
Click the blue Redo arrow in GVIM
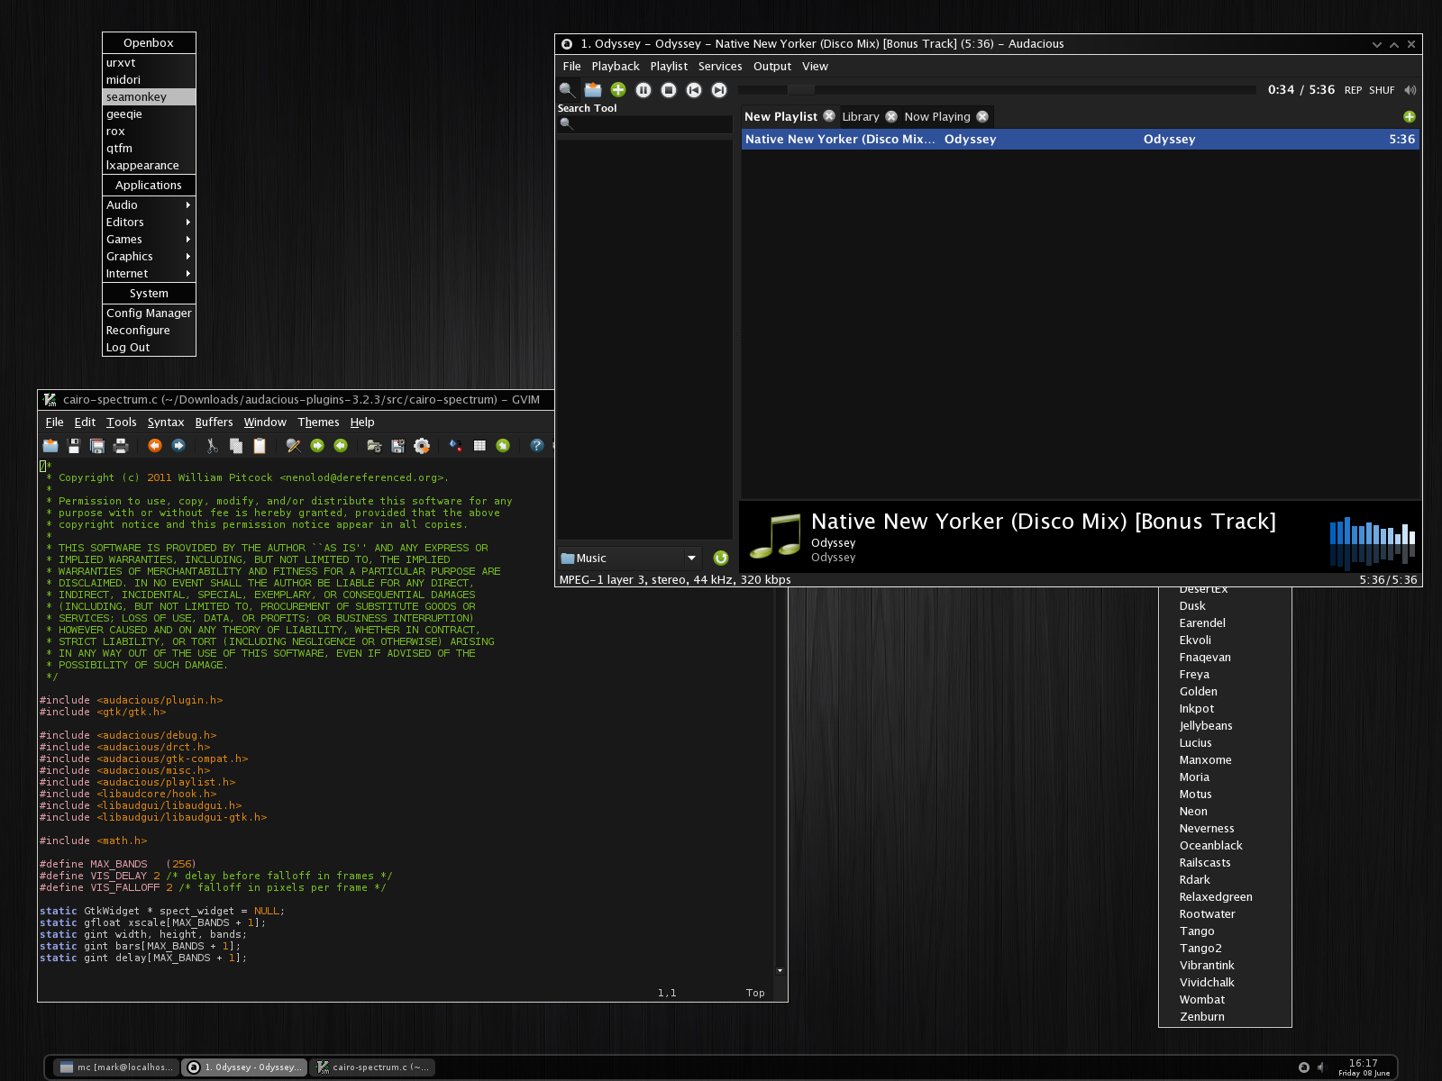tap(178, 445)
